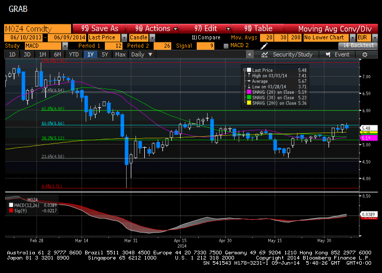Click the moving average 30 field

280,38
